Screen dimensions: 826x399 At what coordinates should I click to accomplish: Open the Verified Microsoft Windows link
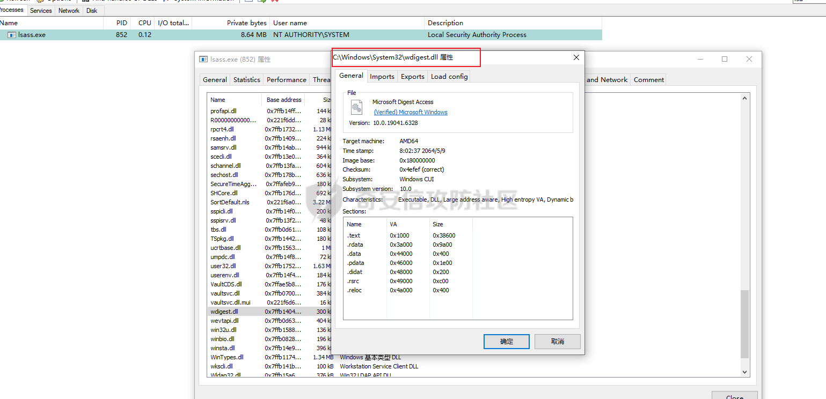coord(411,113)
